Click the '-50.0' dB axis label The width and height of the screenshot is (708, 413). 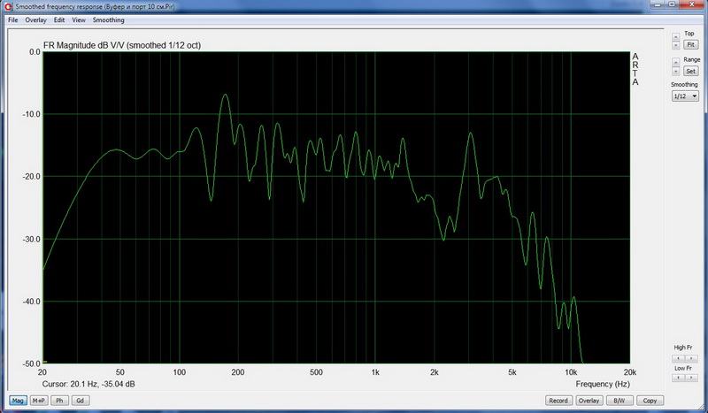(x=32, y=363)
